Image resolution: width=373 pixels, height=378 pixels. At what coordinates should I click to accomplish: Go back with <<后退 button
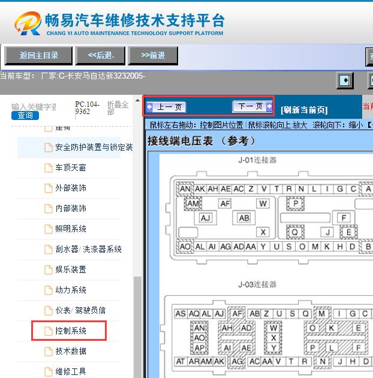click(x=100, y=56)
